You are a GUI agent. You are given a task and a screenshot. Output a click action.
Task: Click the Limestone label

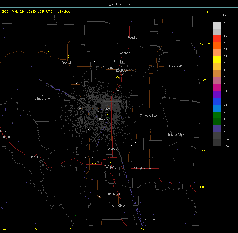point(42,99)
